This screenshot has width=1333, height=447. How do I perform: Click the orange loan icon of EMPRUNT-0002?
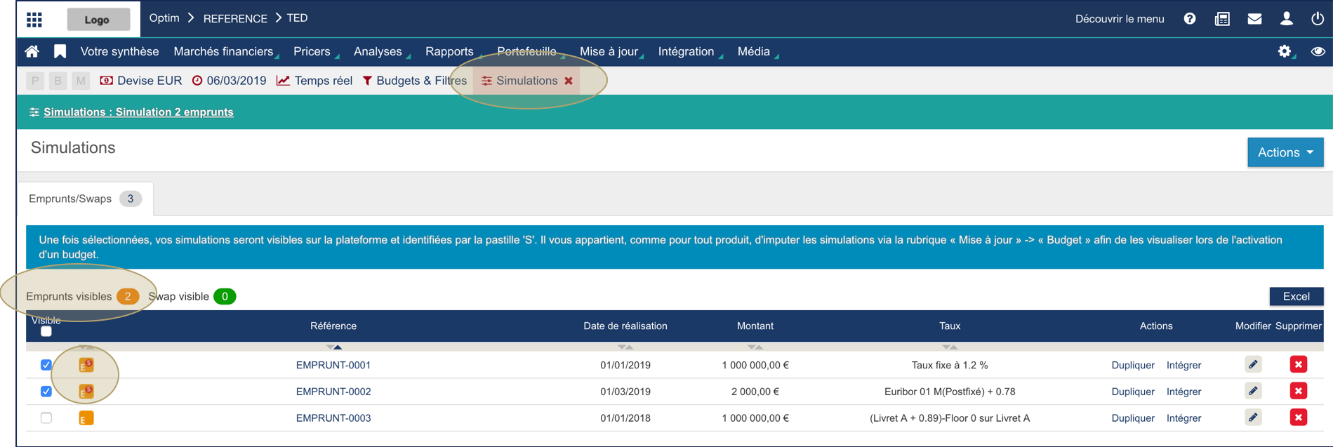pos(86,392)
